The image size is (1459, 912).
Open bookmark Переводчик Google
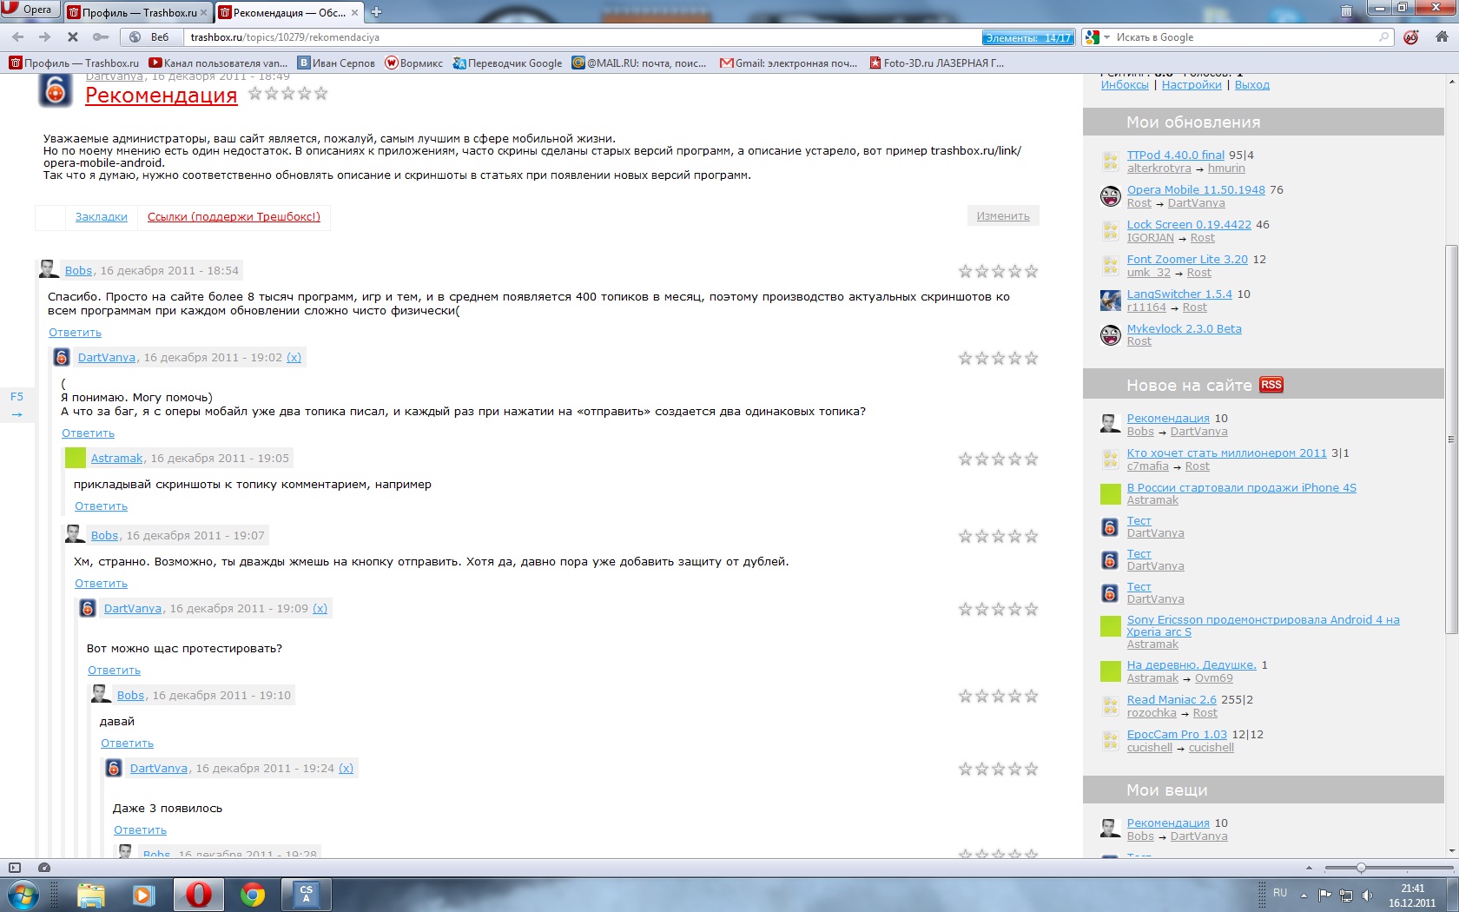[507, 63]
